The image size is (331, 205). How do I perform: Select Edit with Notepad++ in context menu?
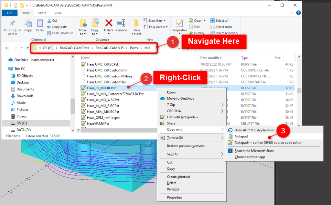pyautogui.click(x=182, y=117)
